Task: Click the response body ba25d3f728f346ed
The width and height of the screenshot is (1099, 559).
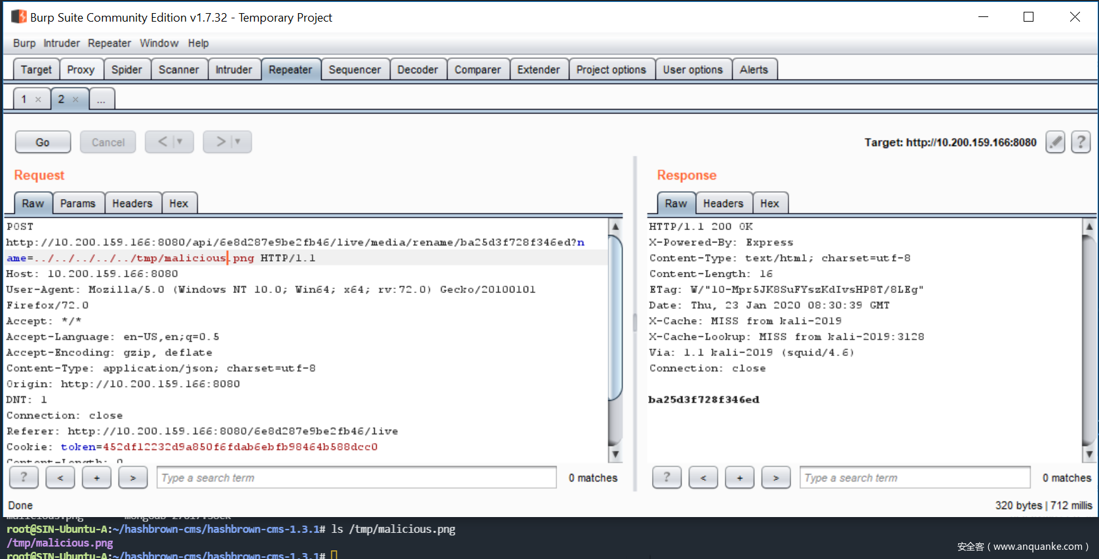Action: (x=704, y=400)
